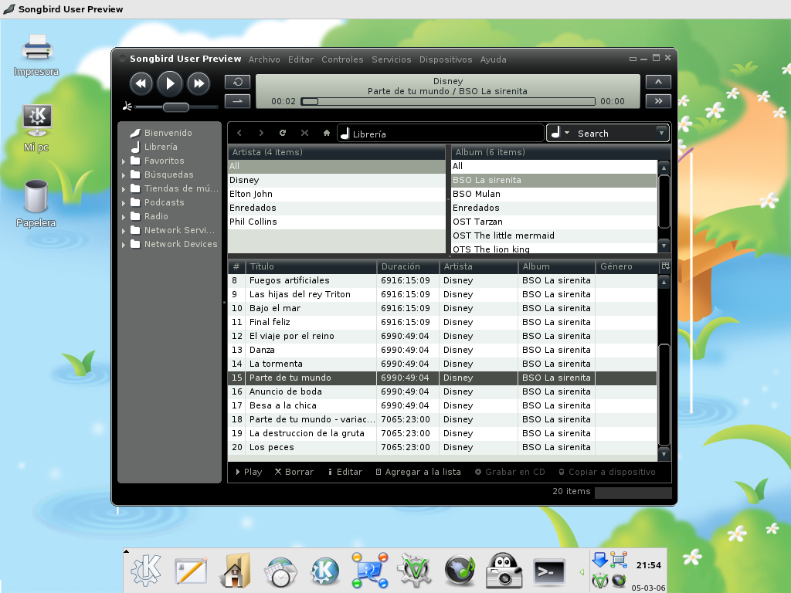
Task: Select the track Bajo el mar
Action: pyautogui.click(x=443, y=308)
